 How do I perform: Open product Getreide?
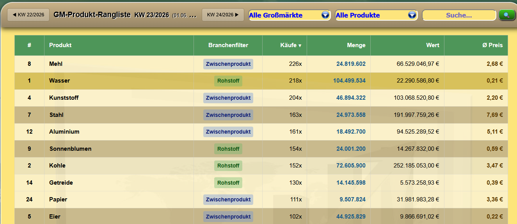coord(61,183)
